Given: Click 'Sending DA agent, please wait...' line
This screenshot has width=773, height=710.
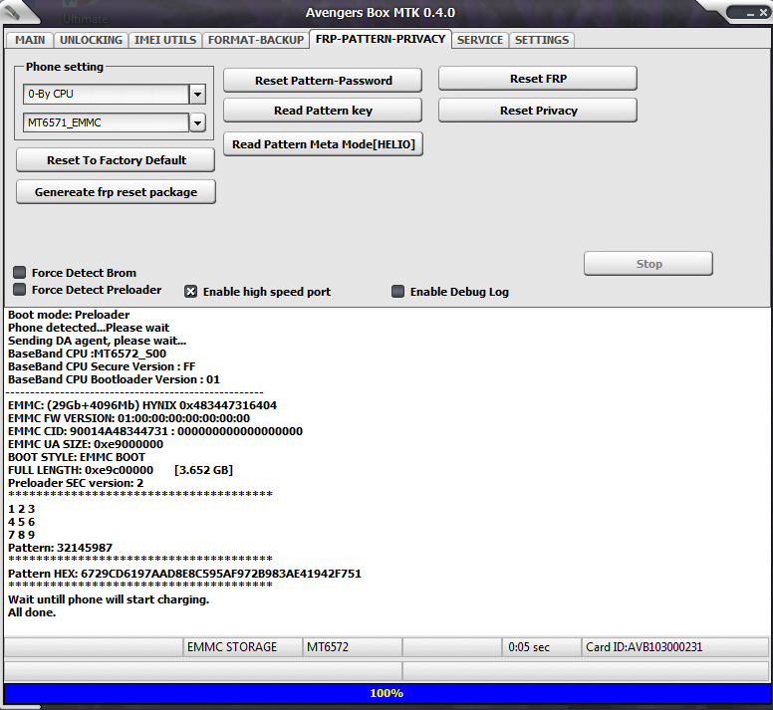Looking at the screenshot, I should coord(97,341).
